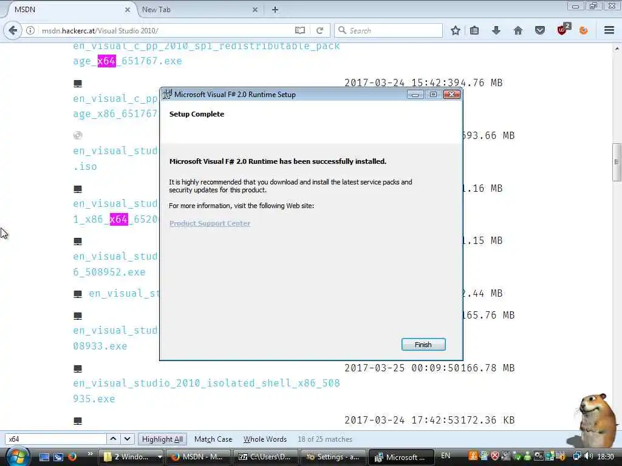Image resolution: width=622 pixels, height=466 pixels.
Task: Click the "Setup Complete" heading
Action: [197, 114]
